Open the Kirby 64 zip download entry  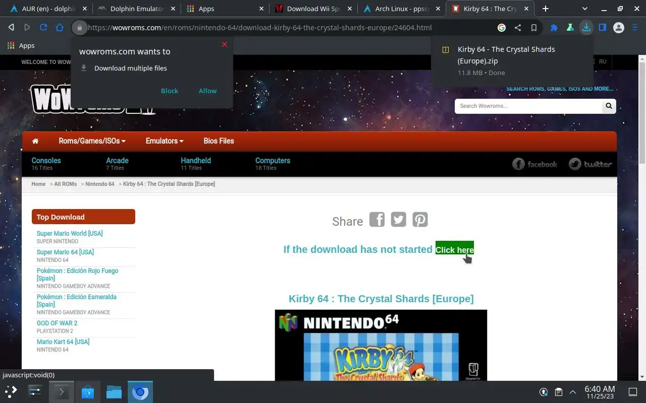512,60
